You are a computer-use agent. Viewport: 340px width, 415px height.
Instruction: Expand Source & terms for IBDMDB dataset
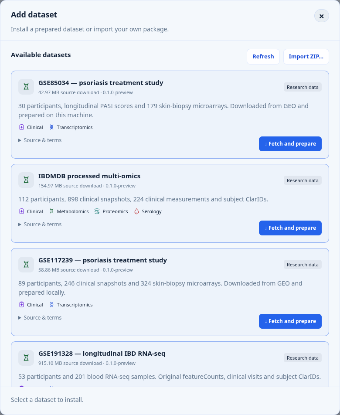tap(40, 225)
